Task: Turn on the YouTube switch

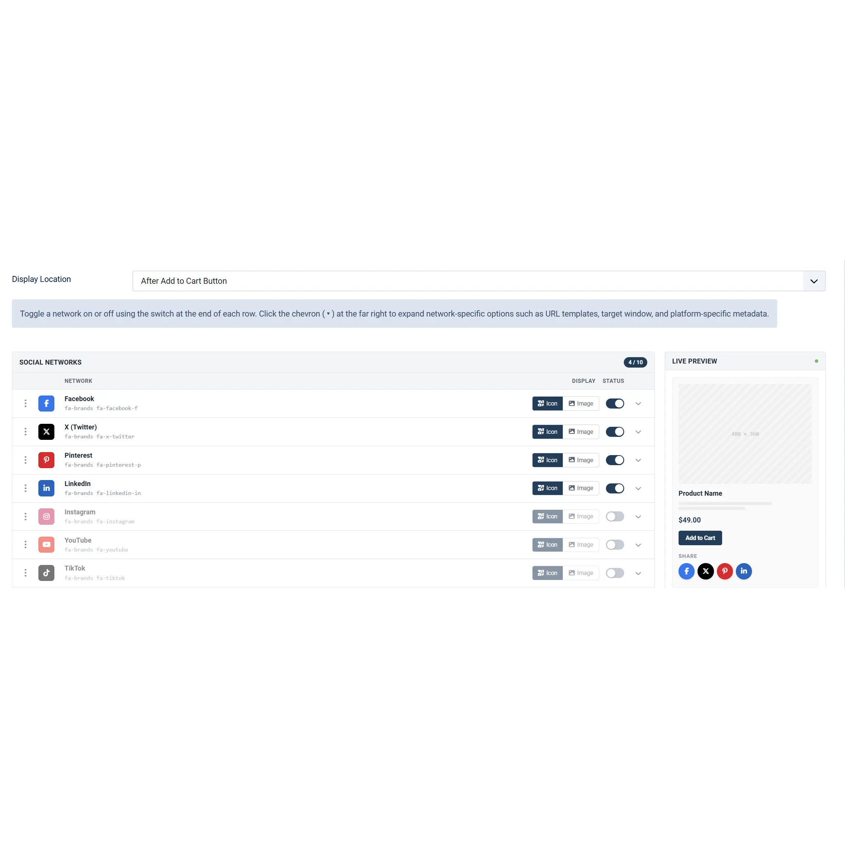Action: [x=615, y=545]
